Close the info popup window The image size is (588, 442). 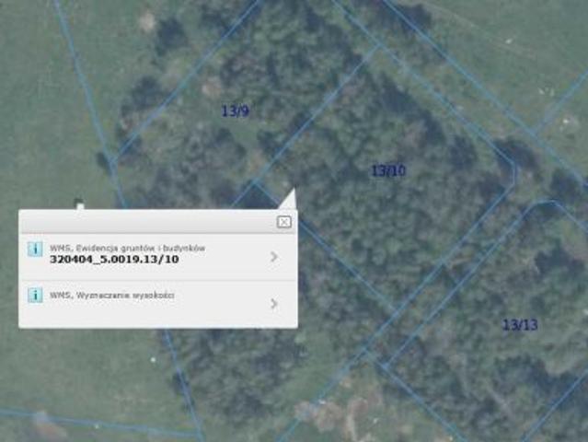[x=284, y=222]
